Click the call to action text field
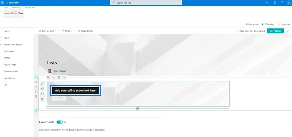The height and width of the screenshot is (137, 292). pos(75,90)
